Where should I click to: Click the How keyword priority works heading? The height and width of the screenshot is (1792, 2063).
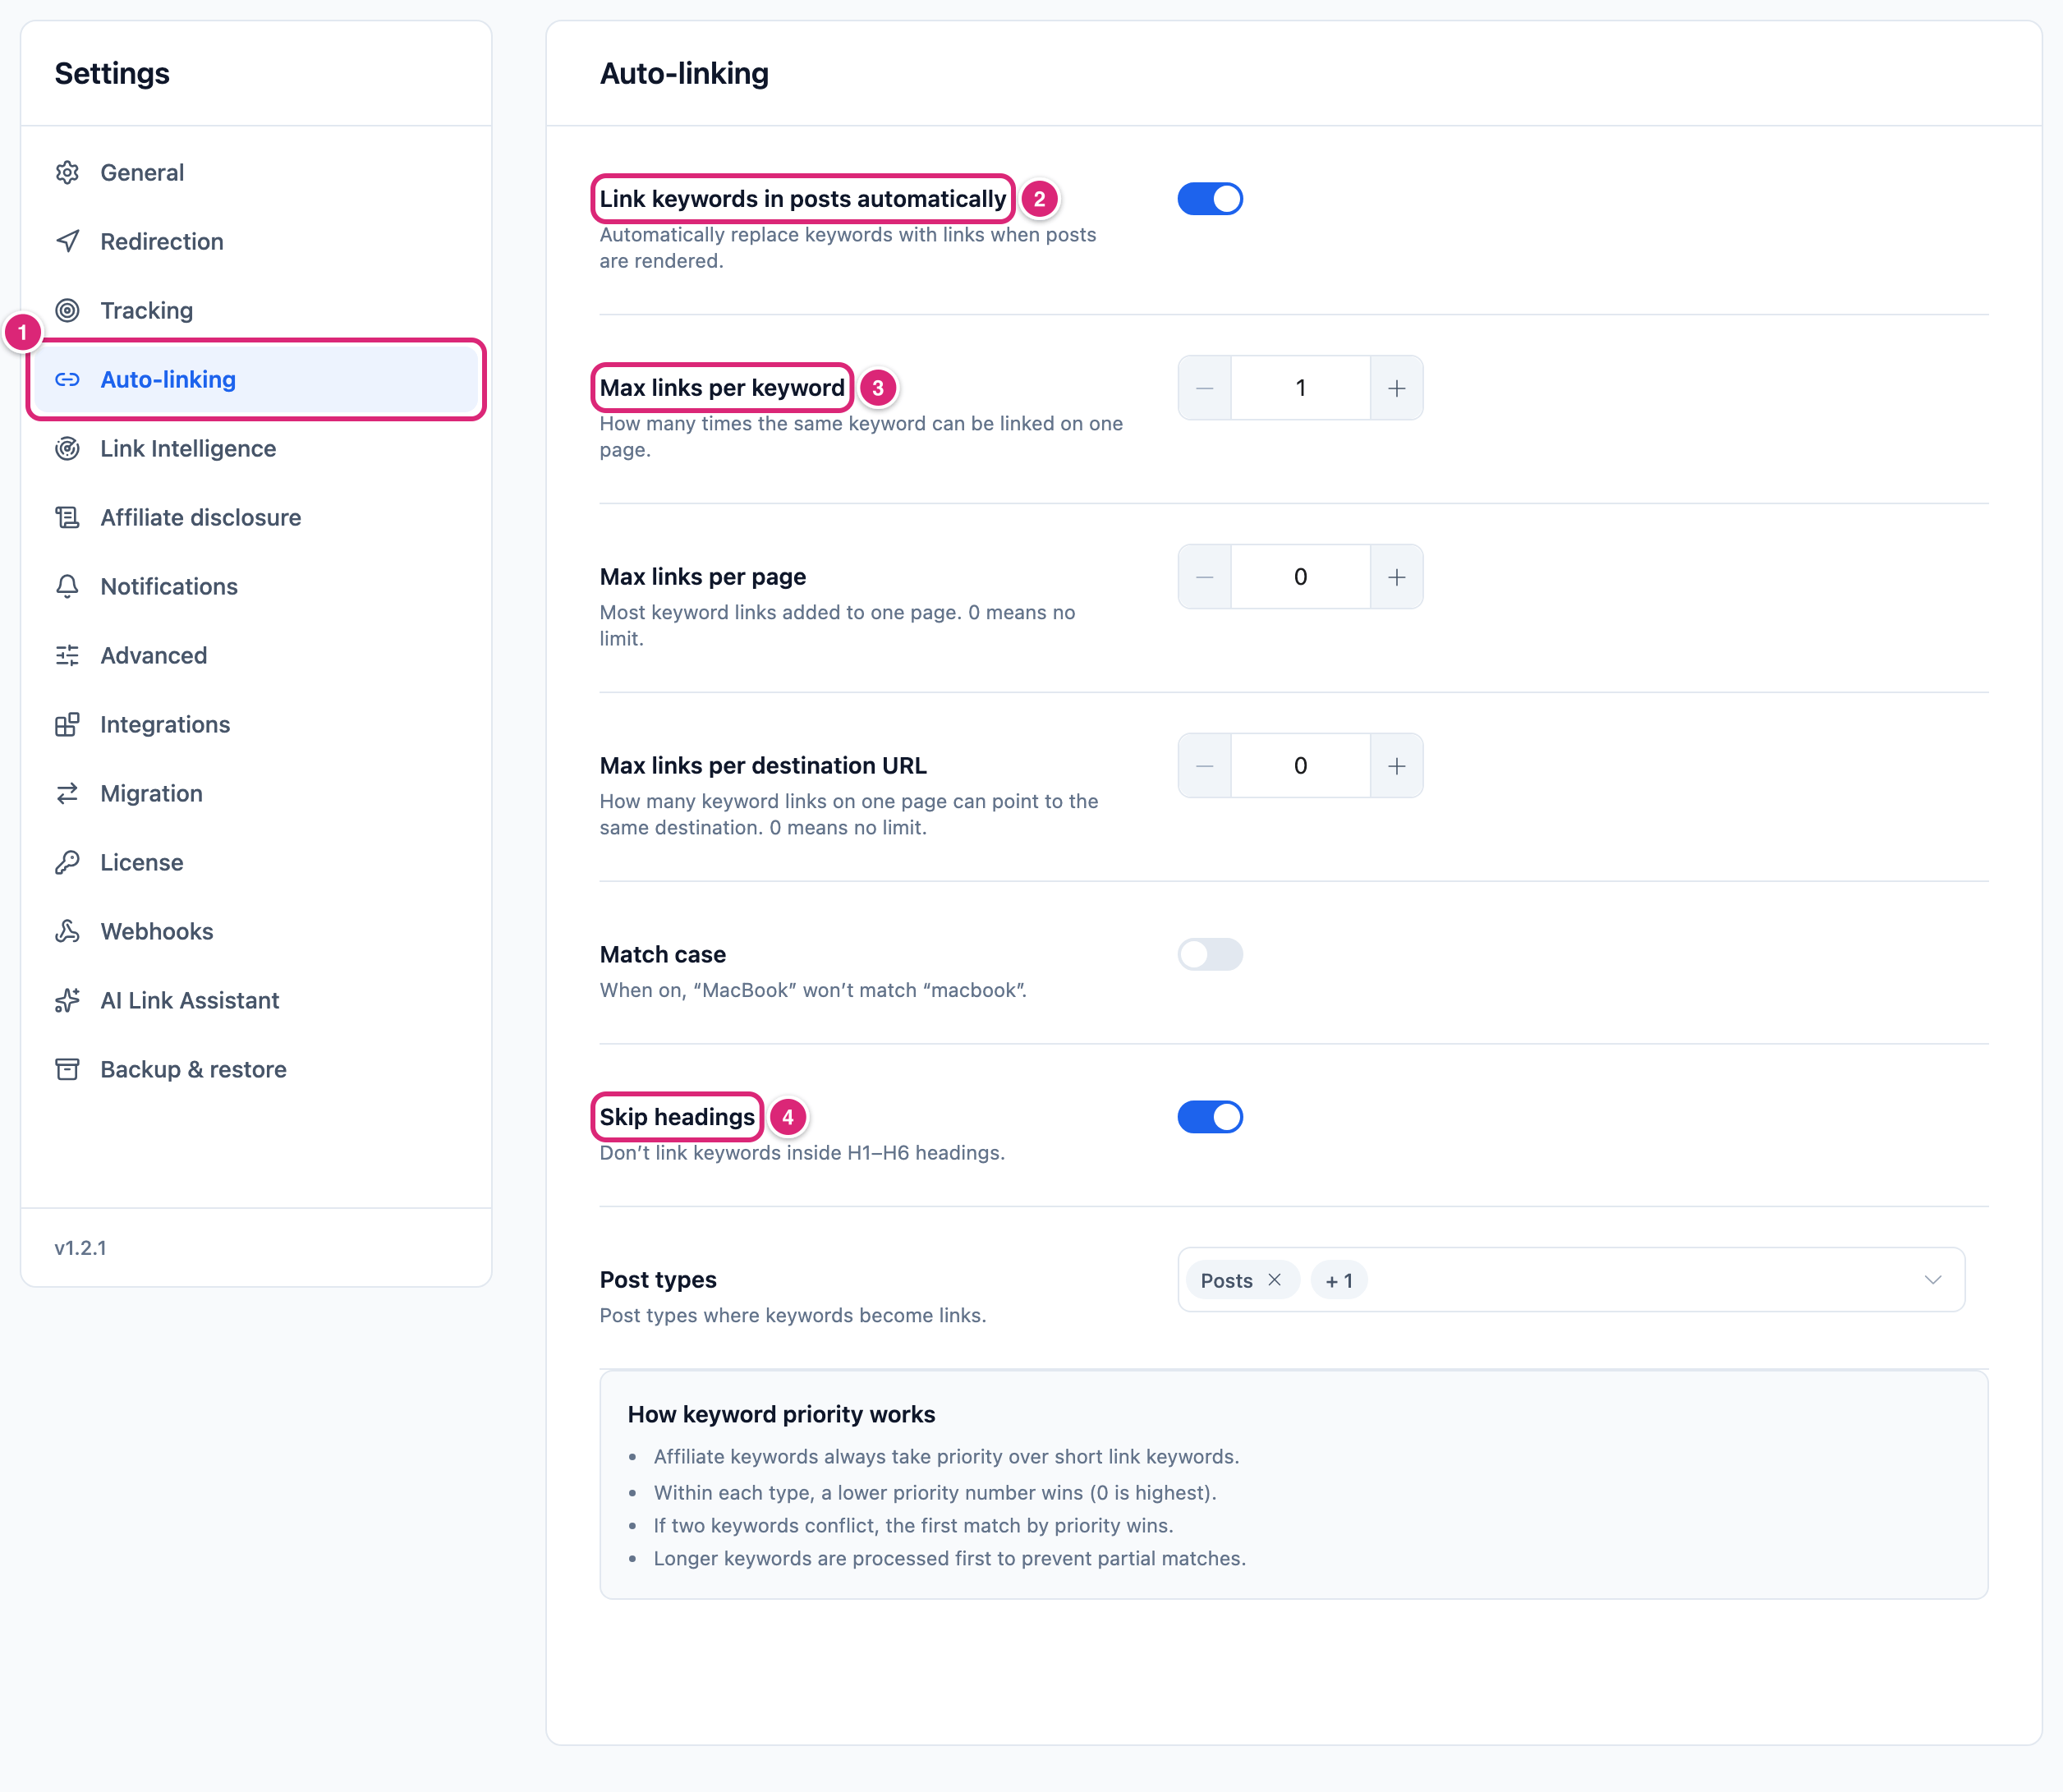[x=781, y=1414]
